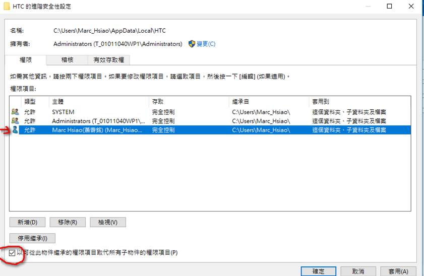Viewport: 424px width, 276px height.
Task: Click 允許 in the SYSTEM row
Action: click(x=30, y=112)
